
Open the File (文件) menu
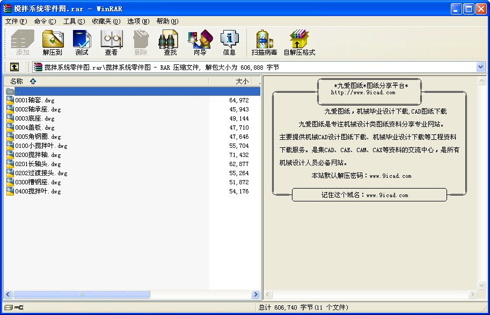tap(16, 21)
